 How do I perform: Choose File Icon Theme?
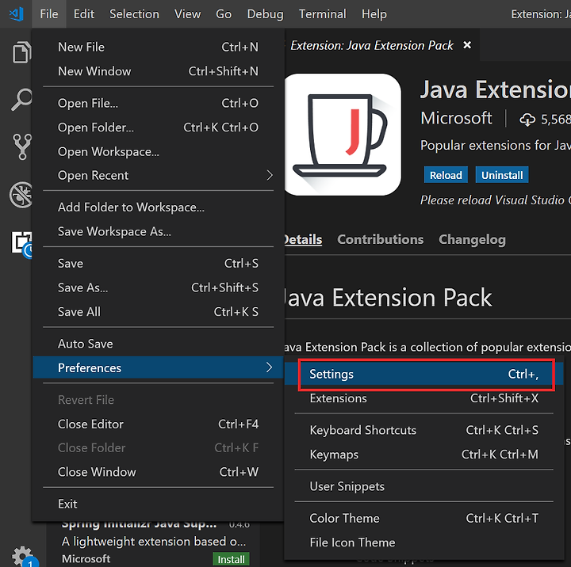[x=423, y=542]
